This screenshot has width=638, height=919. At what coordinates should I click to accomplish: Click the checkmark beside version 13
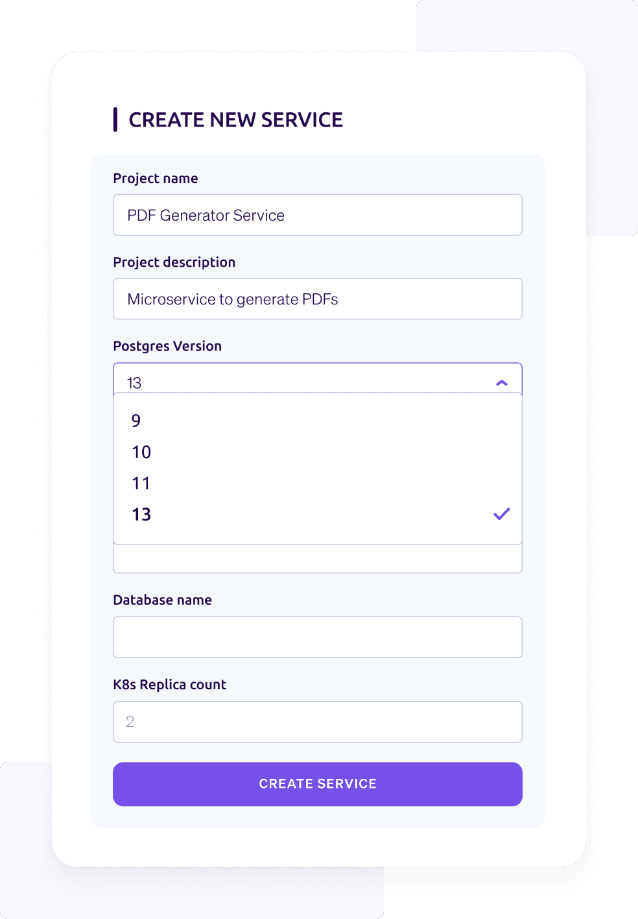[501, 513]
